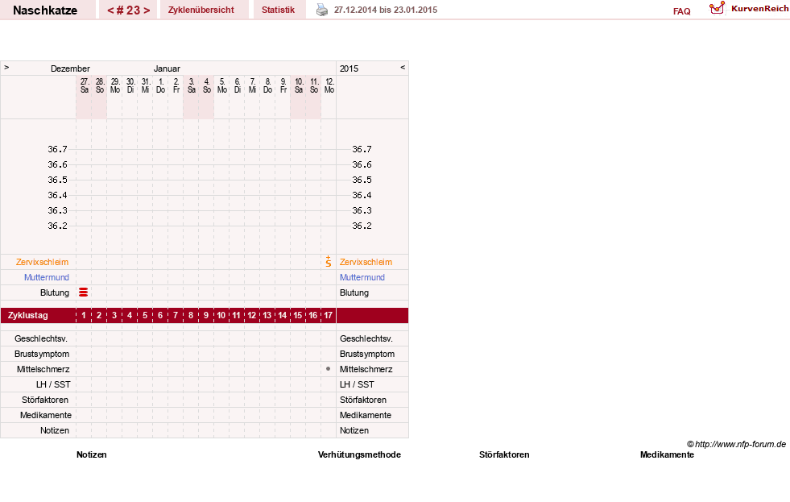
Task: Click the 10. Sa date column header
Action: click(x=298, y=85)
